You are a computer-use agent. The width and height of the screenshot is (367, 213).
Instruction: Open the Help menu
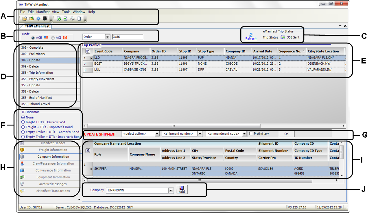(x=91, y=12)
